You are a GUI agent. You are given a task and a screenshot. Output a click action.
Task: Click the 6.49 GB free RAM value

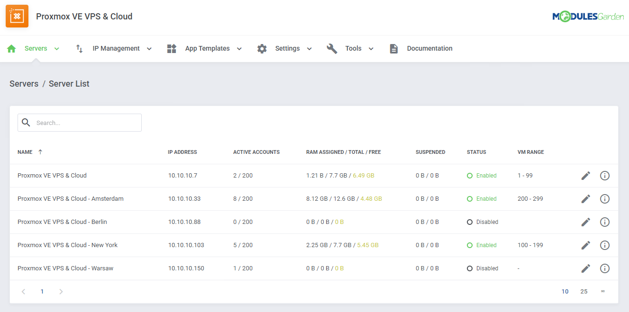[364, 176]
